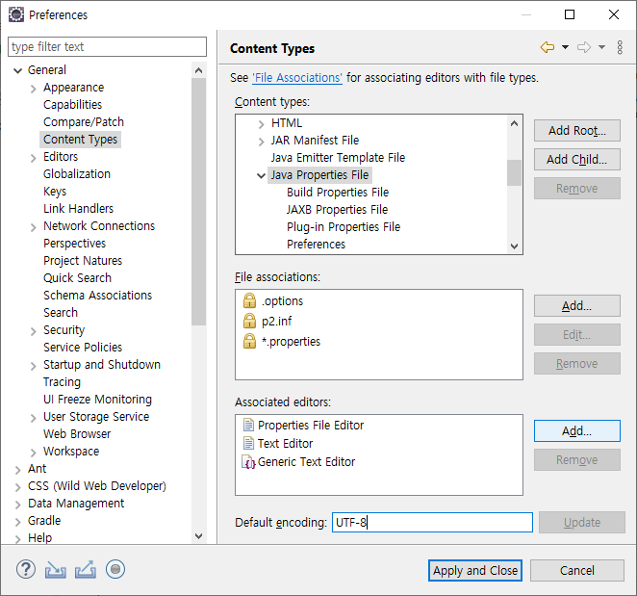
Task: Expand the Gradle preferences category
Action: pyautogui.click(x=17, y=522)
